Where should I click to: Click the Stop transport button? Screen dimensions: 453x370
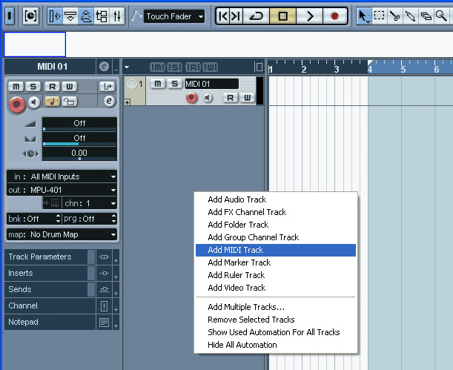click(x=282, y=16)
